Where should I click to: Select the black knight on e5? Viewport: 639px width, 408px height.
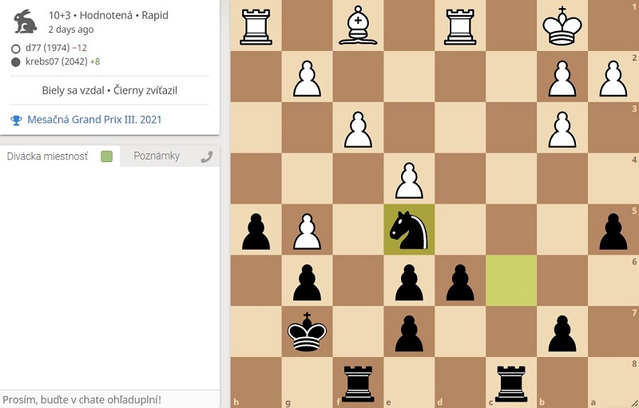(x=409, y=230)
